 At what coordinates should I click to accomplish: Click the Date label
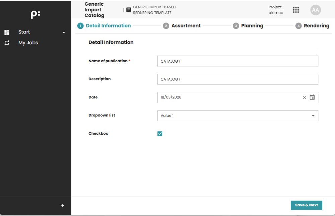coord(93,97)
